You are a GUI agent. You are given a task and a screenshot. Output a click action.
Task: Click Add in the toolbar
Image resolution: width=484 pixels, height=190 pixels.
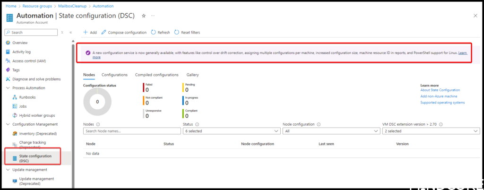(x=90, y=33)
